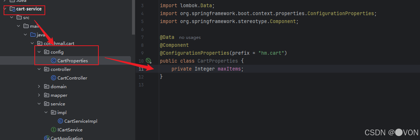
Task: Click the CartController class icon
Action: (53, 78)
